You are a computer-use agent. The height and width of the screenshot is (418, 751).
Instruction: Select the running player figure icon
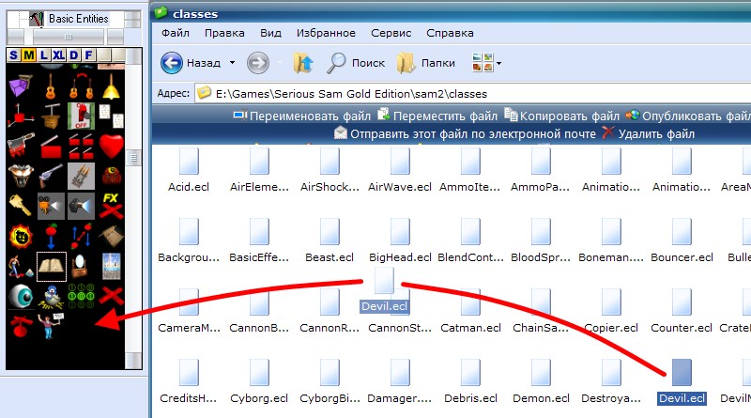point(20,267)
